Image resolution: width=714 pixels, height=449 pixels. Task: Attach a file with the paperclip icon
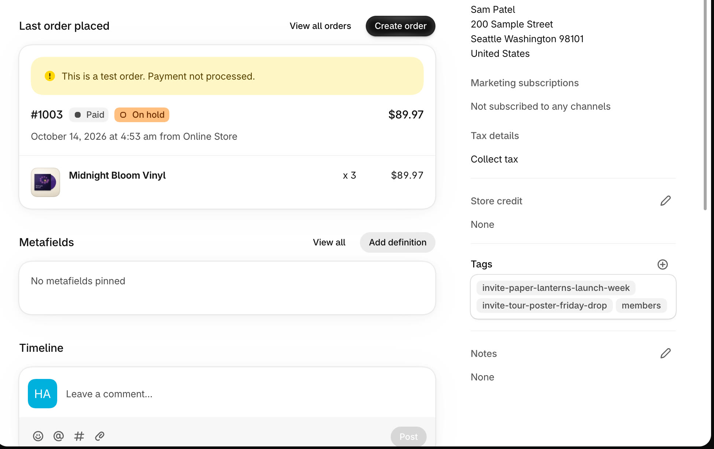coord(100,436)
